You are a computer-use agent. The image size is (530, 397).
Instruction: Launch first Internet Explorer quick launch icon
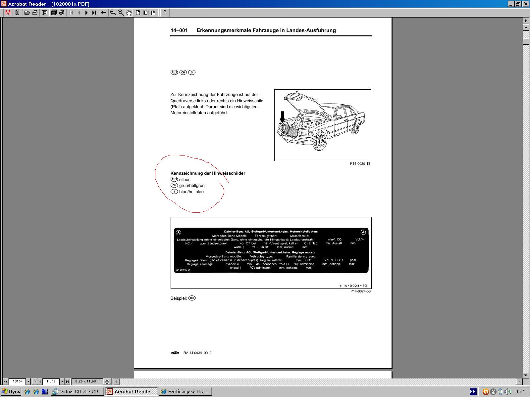tap(27, 392)
